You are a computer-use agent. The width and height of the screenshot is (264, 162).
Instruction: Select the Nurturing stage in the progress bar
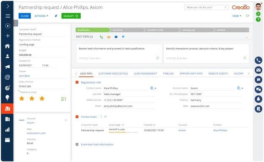[x=127, y=30]
